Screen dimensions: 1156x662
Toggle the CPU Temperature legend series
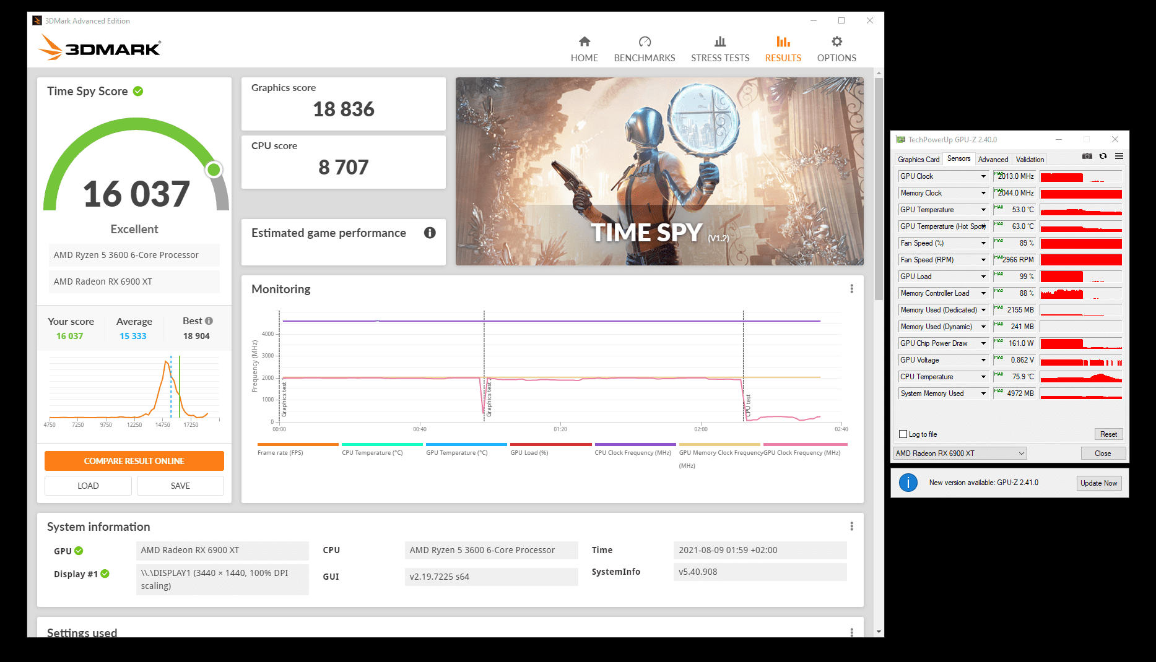[382, 449]
